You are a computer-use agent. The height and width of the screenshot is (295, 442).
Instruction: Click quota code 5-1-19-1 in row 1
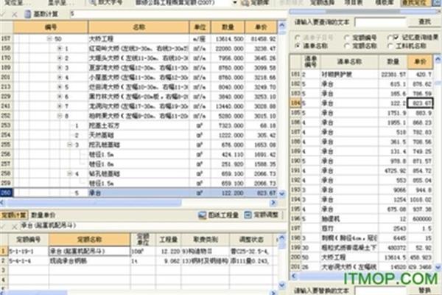click(28, 251)
